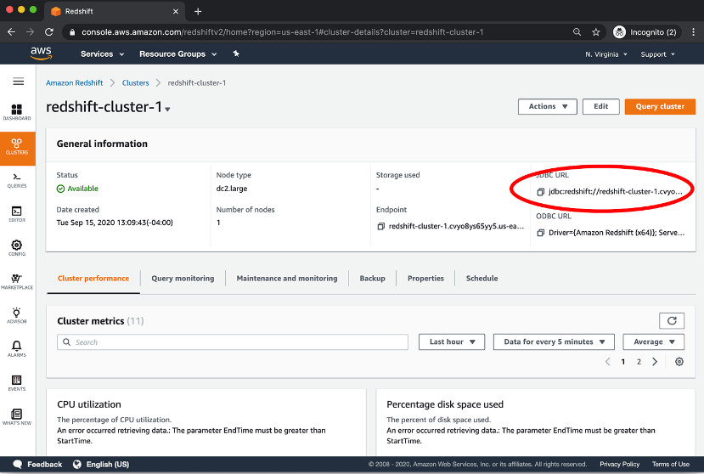Viewport: 704px width, 474px height.
Task: Reload the browser page
Action: tap(49, 32)
